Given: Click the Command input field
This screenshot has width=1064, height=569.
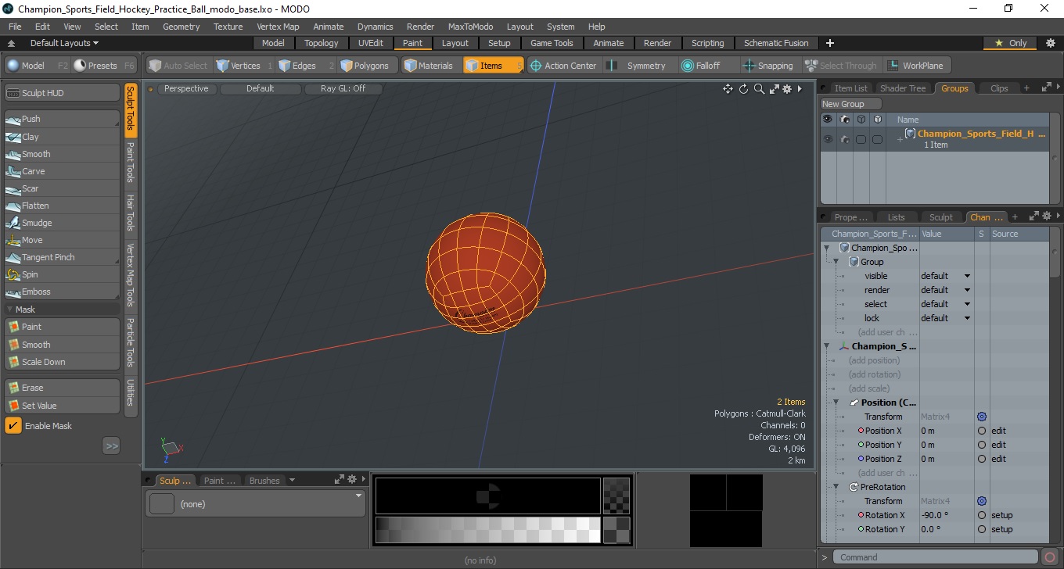Looking at the screenshot, I should [936, 557].
